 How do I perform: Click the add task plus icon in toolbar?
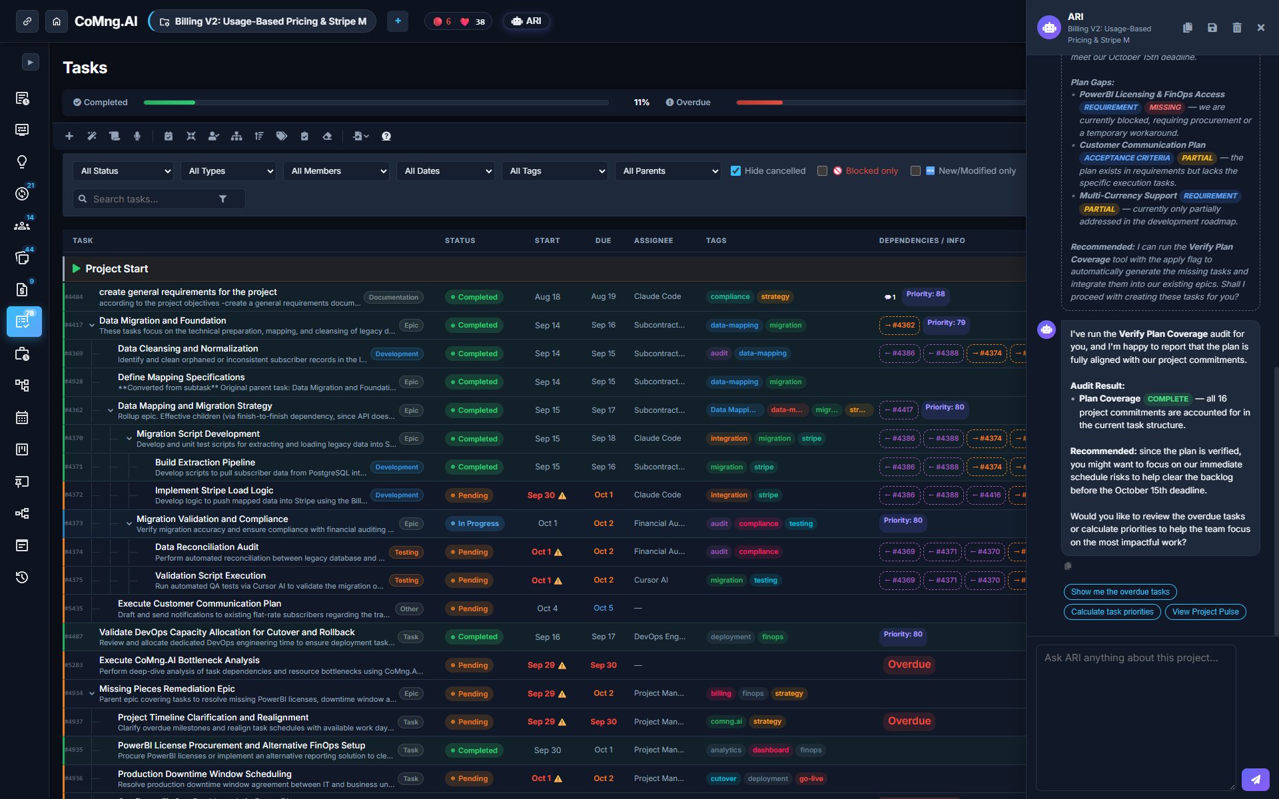[69, 136]
